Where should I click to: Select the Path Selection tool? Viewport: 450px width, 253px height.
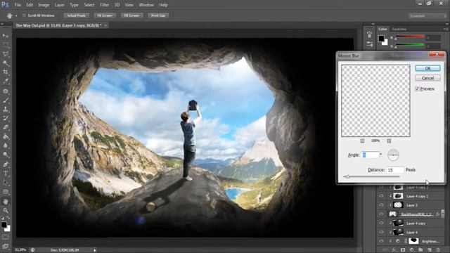[x=6, y=183]
